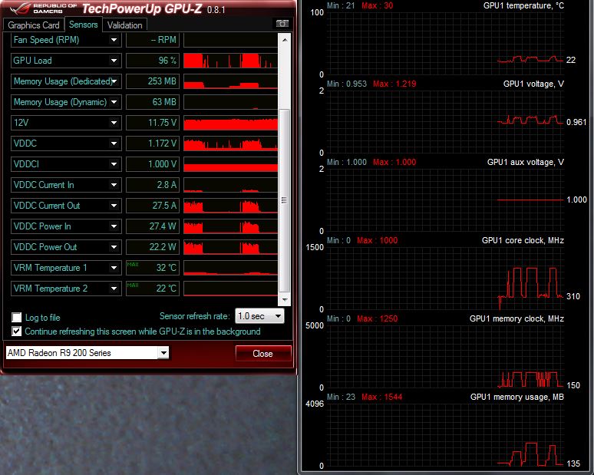Click the VDDCI history graph

pos(230,164)
